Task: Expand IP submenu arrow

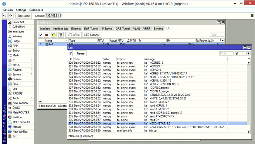Action: coord(31,60)
